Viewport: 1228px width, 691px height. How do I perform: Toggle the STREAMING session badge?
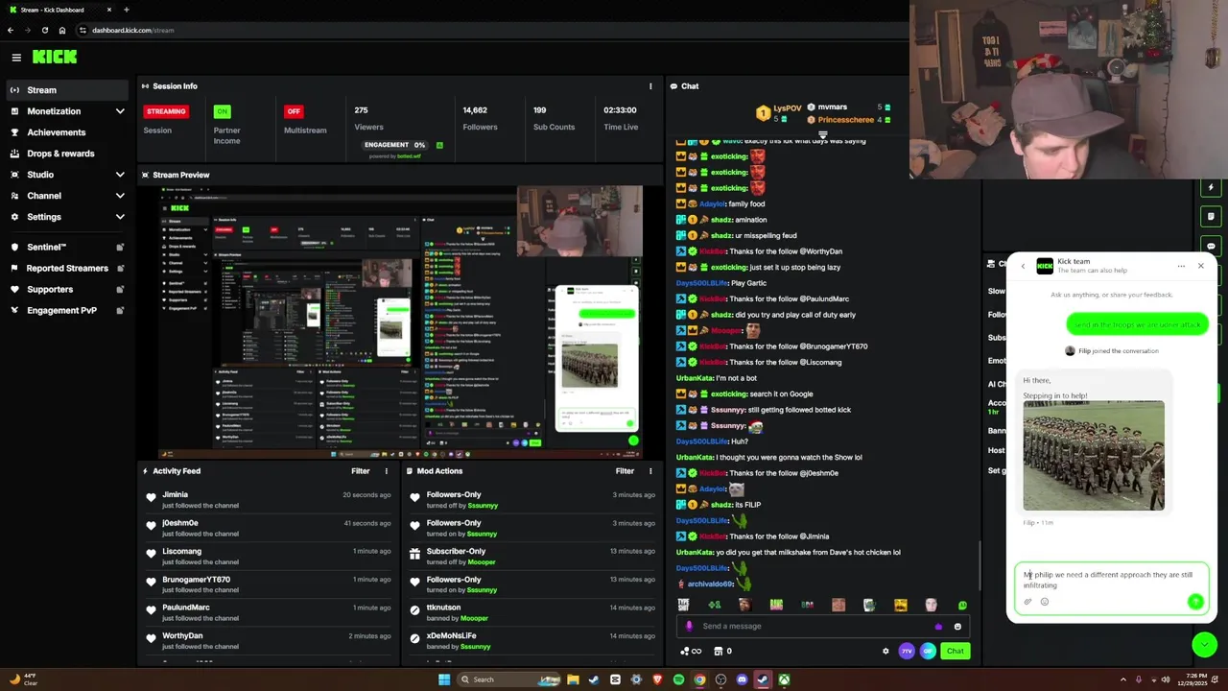click(x=166, y=111)
